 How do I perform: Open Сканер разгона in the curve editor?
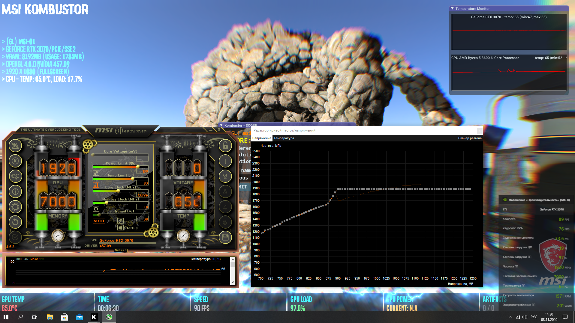(470, 138)
